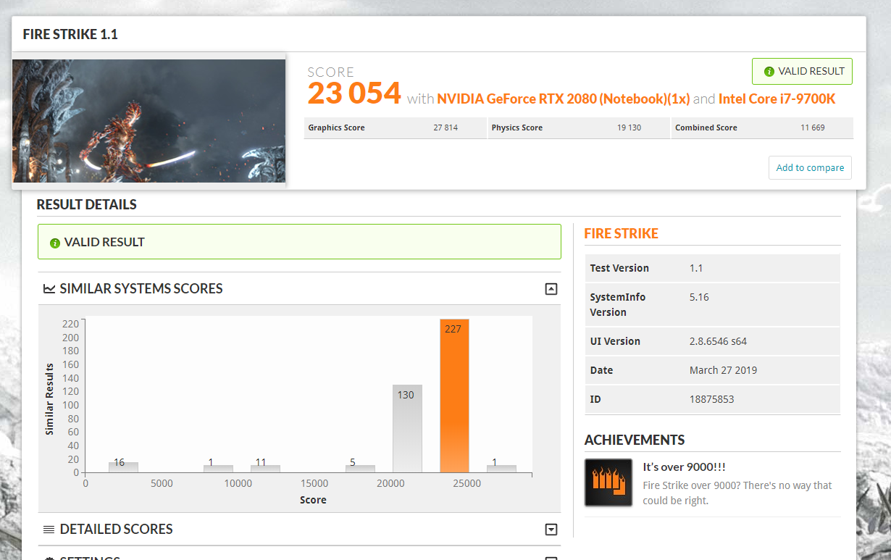Screen dimensions: 891x560
Task: Open the Intel Core i7-9700K link
Action: tap(777, 99)
